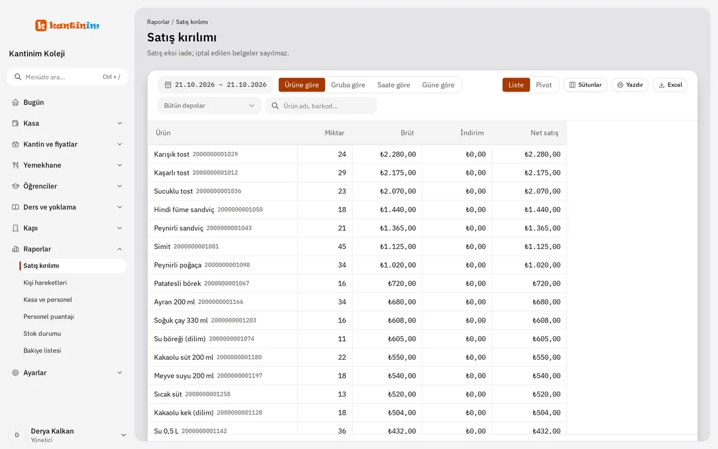The height and width of the screenshot is (449, 718).
Task: Click the Yazdır print button
Action: coord(630,85)
